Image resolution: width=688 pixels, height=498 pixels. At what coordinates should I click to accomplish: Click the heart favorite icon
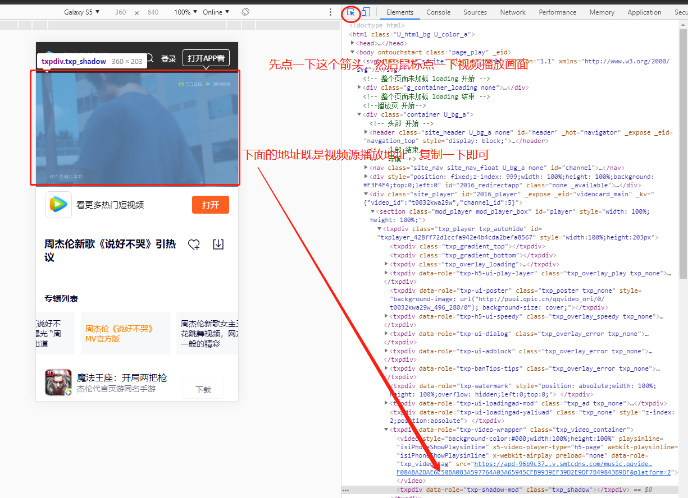[194, 245]
